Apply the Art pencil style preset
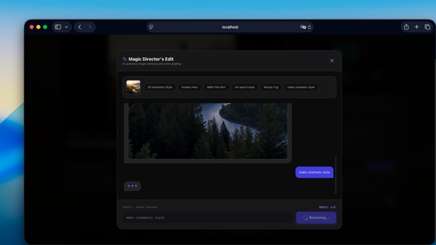Viewport: 436px width, 245px height. [x=245, y=87]
